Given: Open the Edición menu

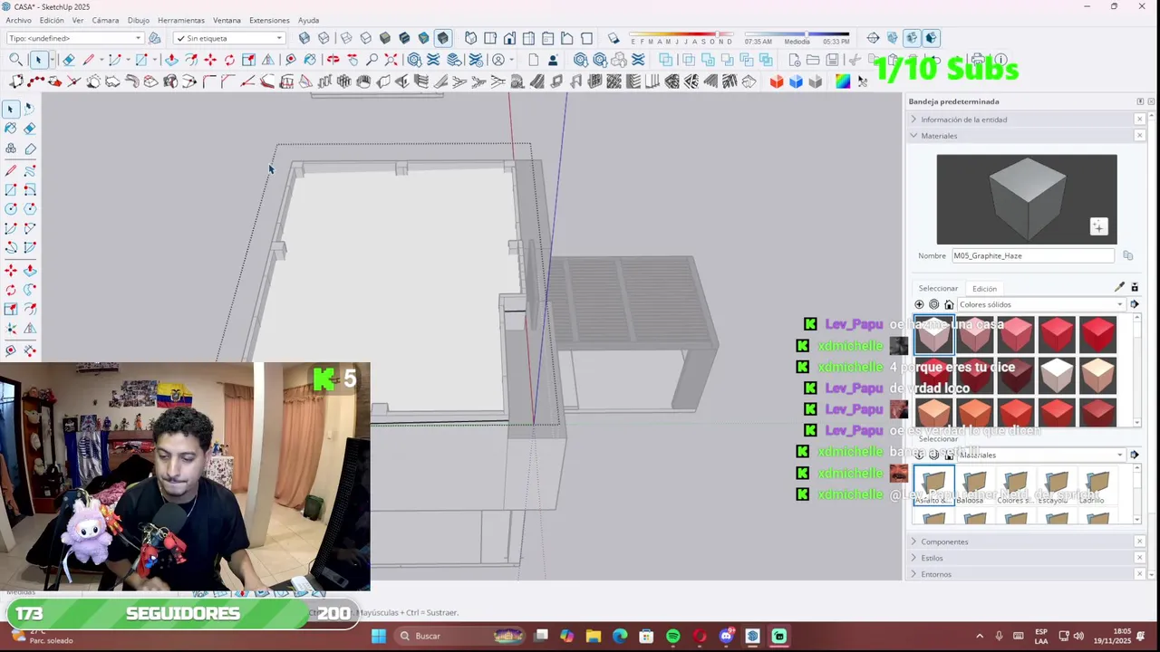Looking at the screenshot, I should click(x=52, y=20).
